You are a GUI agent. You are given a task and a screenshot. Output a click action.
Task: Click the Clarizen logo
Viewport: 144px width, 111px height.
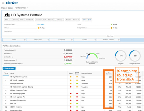pos(12,3)
